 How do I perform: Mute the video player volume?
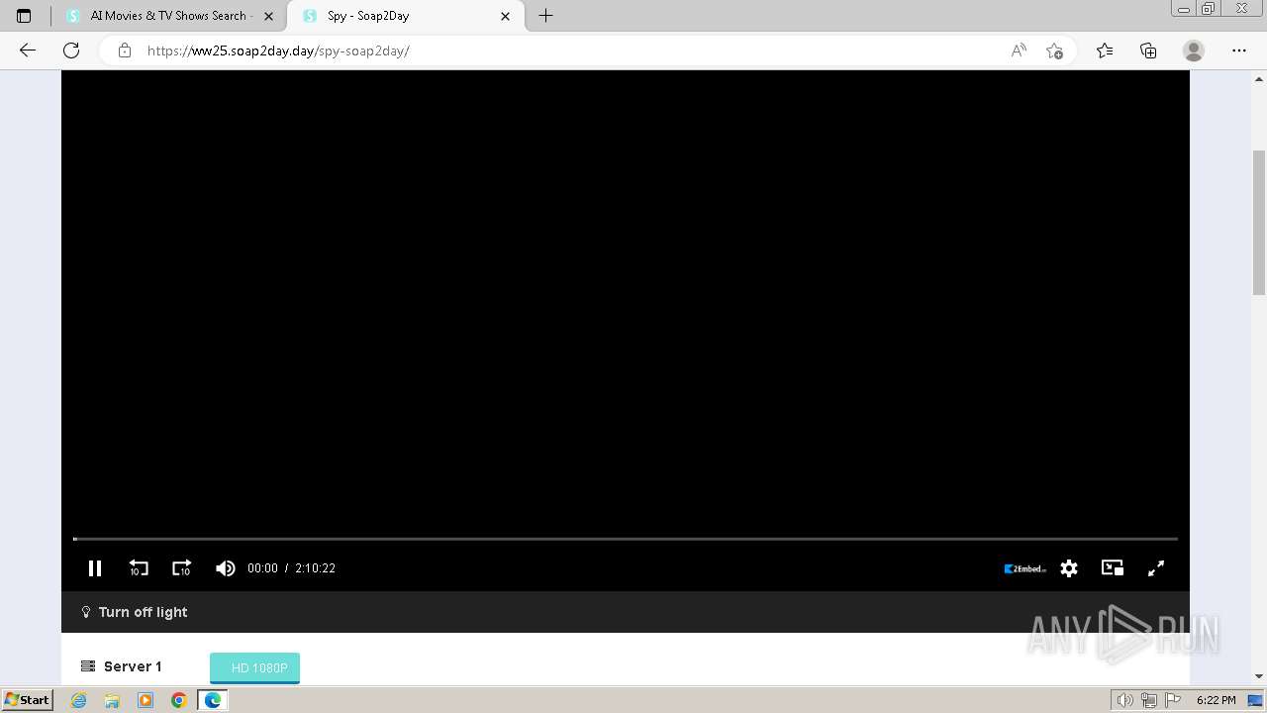point(226,568)
